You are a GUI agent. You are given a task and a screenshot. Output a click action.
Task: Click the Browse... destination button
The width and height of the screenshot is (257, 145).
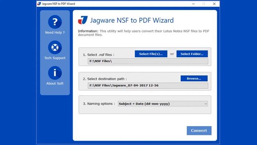194,79
